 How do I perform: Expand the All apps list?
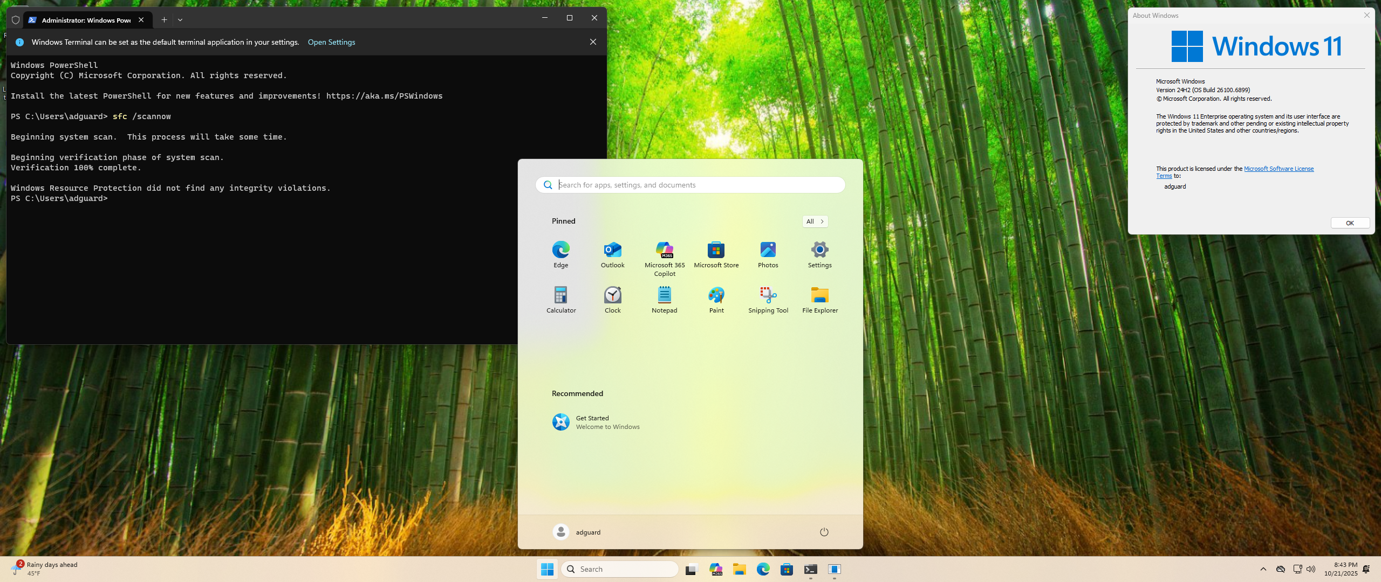[x=815, y=221]
